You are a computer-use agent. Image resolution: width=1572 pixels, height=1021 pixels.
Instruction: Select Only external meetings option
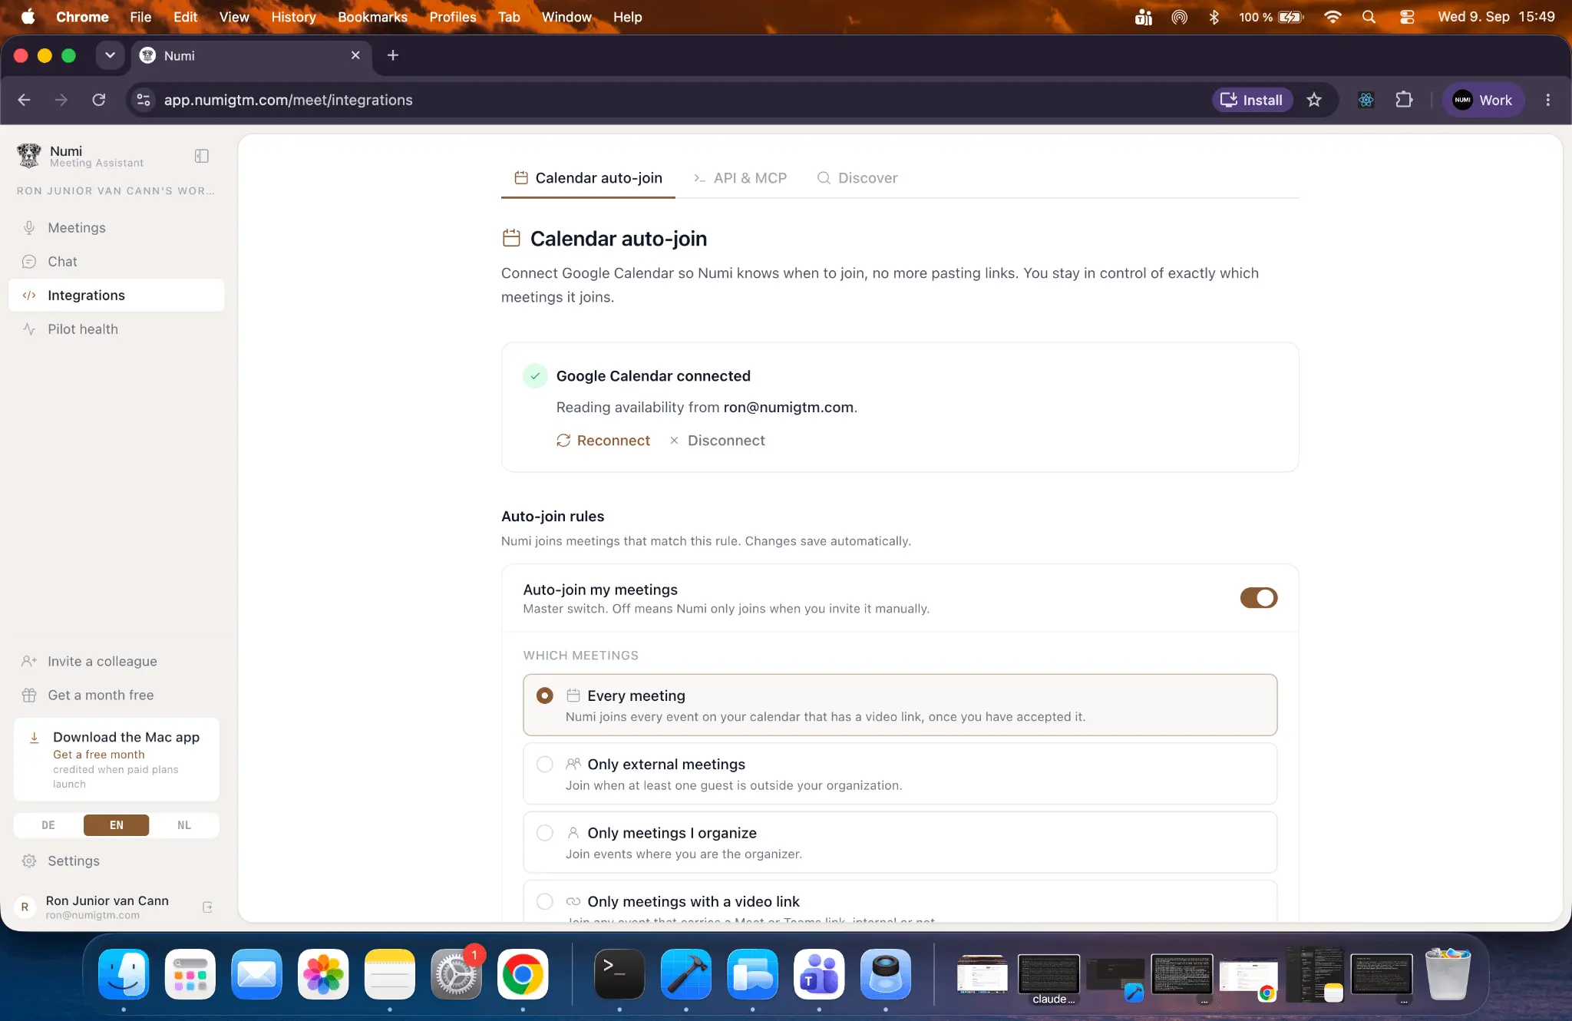point(900,774)
